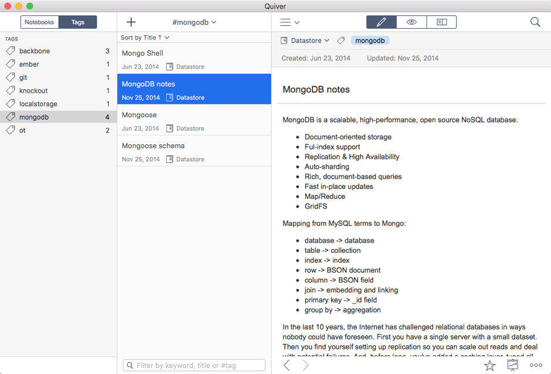The image size is (551, 374).
Task: Add a new note with plus icon
Action: (x=131, y=22)
